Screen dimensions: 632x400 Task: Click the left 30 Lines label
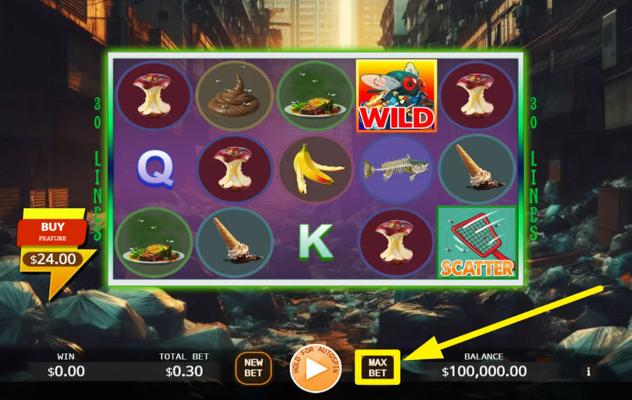click(x=98, y=169)
